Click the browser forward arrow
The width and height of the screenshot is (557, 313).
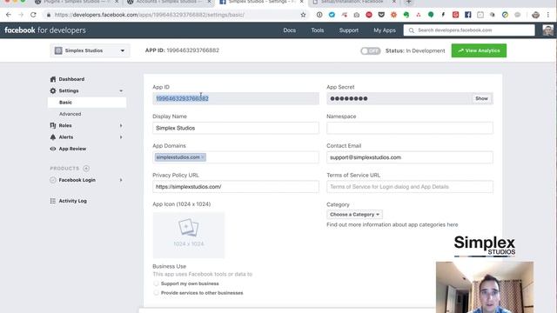[x=21, y=15]
